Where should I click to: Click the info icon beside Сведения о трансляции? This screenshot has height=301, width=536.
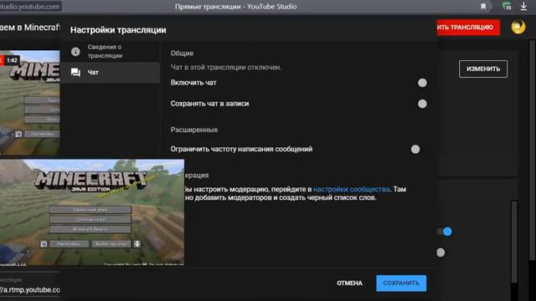(x=75, y=52)
